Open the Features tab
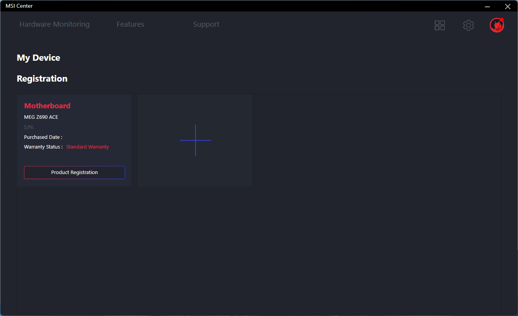Image resolution: width=518 pixels, height=316 pixels. pos(130,24)
